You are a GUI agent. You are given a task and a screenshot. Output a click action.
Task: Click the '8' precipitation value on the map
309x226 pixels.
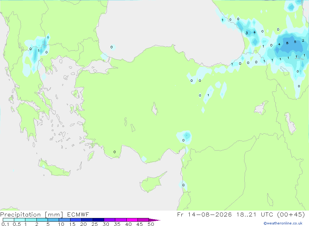tap(287, 43)
